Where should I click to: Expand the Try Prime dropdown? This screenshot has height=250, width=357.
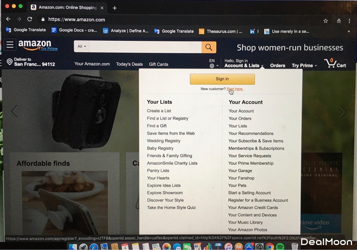(x=304, y=66)
